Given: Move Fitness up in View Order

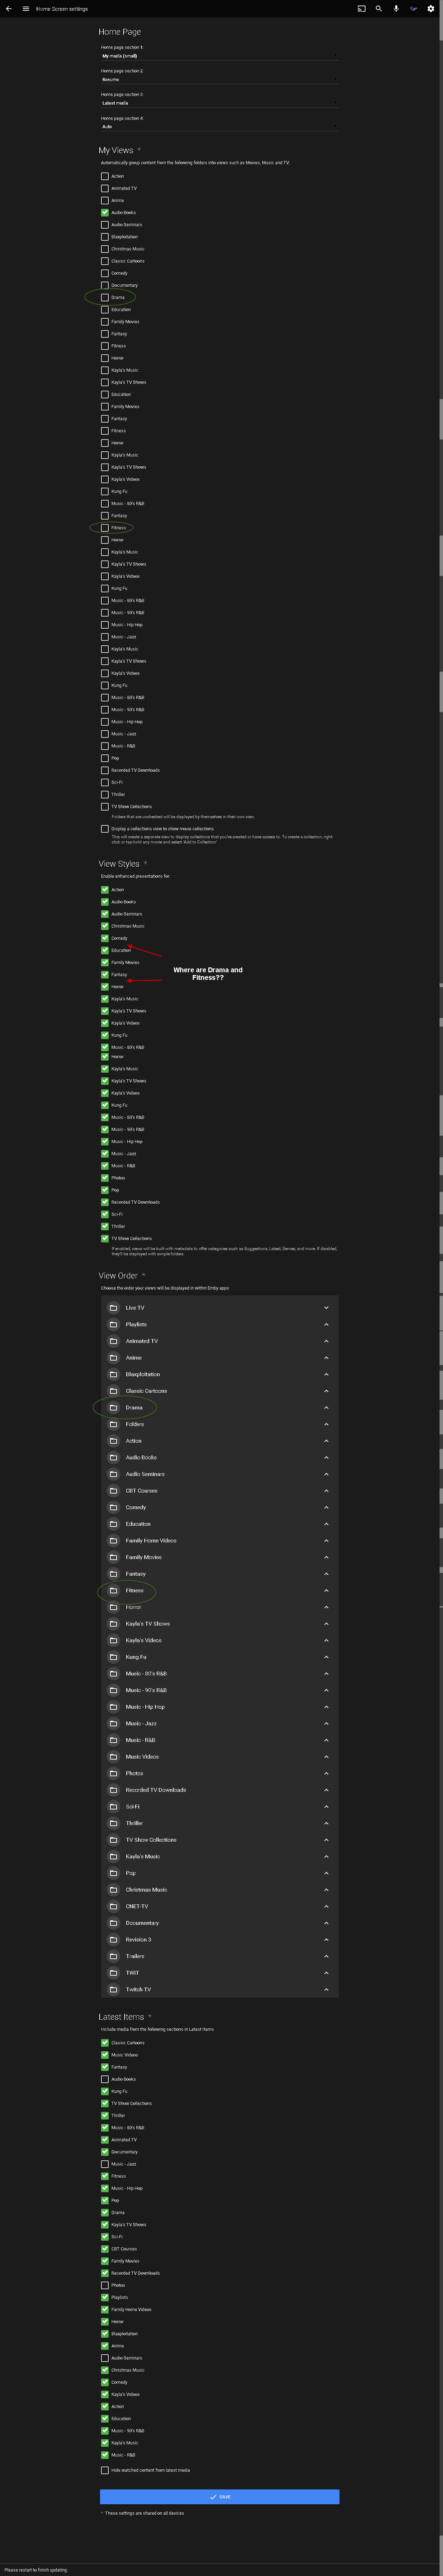Looking at the screenshot, I should click(x=326, y=1590).
